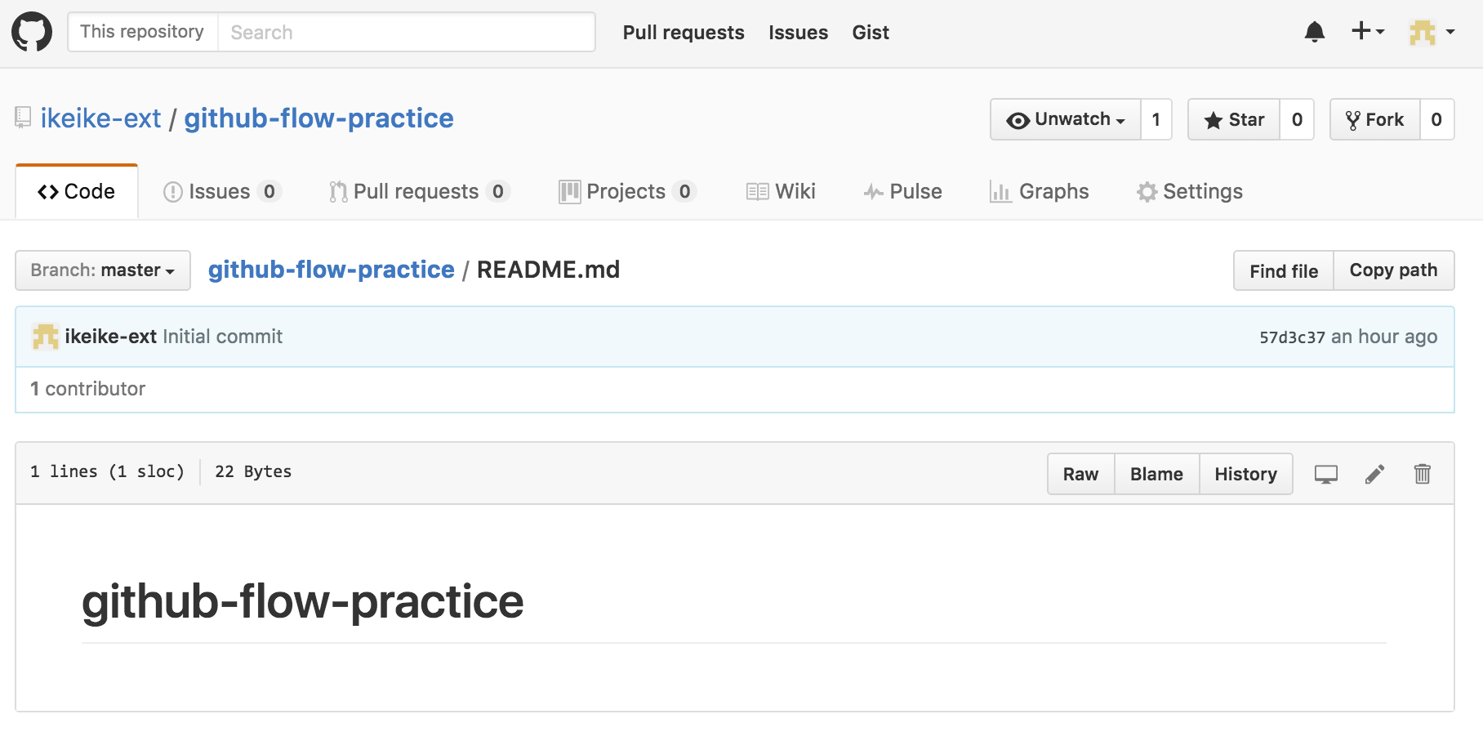Viewport: 1483px width, 732px height.
Task: Click the repository book icon beside ikeike-ext
Action: [x=23, y=118]
